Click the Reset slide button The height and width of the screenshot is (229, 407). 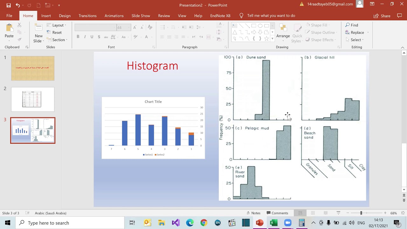[x=54, y=32]
